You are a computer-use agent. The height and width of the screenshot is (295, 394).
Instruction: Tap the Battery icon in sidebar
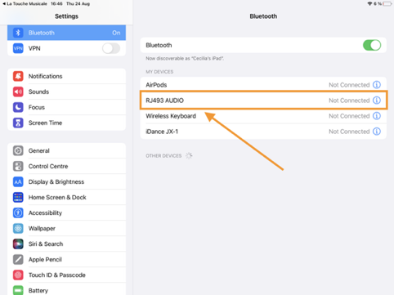tap(18, 290)
